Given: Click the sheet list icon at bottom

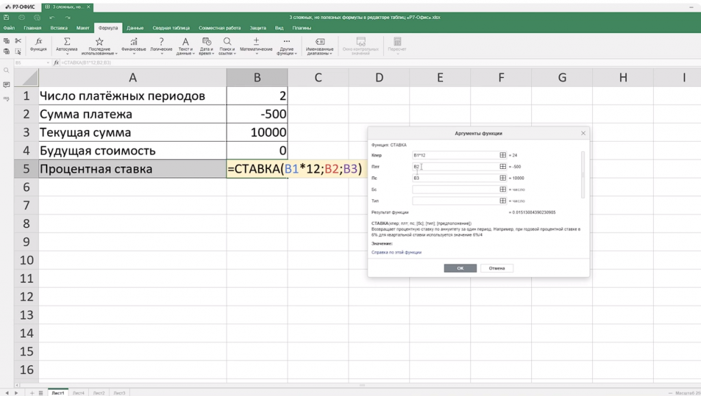Looking at the screenshot, I should pos(40,393).
